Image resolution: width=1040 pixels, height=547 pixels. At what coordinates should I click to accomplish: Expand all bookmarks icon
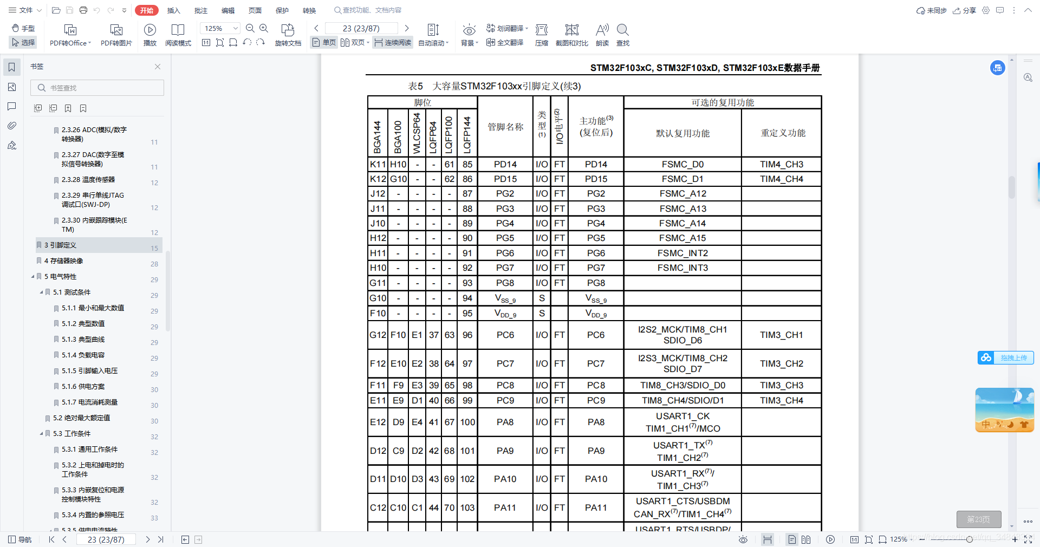coord(38,108)
